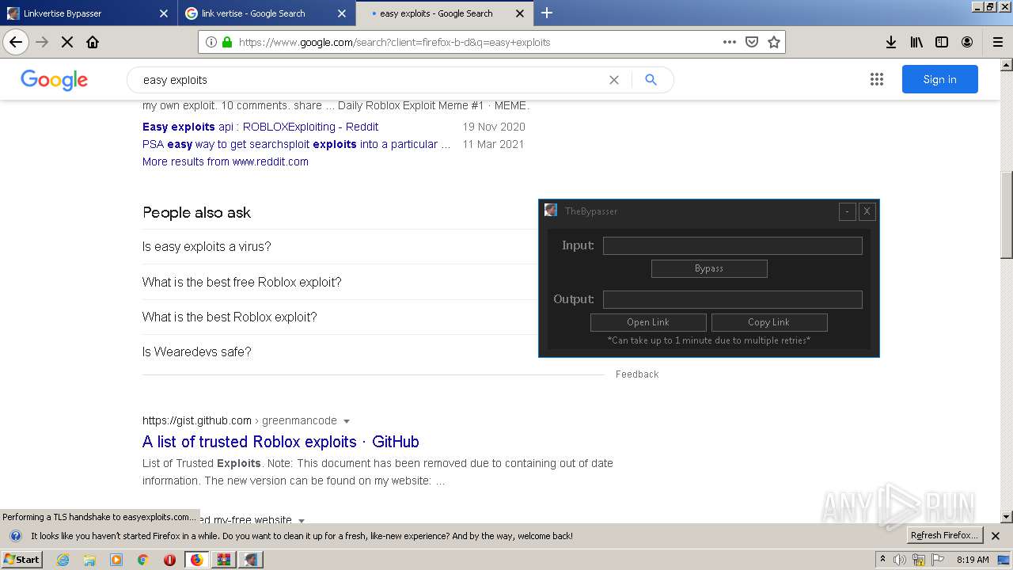Minimize TheBypasser window
Screen dimensions: 1013x570
tap(847, 211)
